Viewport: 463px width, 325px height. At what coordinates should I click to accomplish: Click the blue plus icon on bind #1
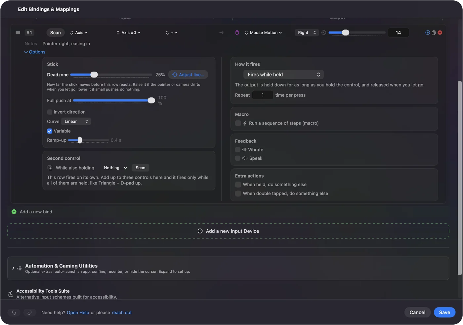428,32
